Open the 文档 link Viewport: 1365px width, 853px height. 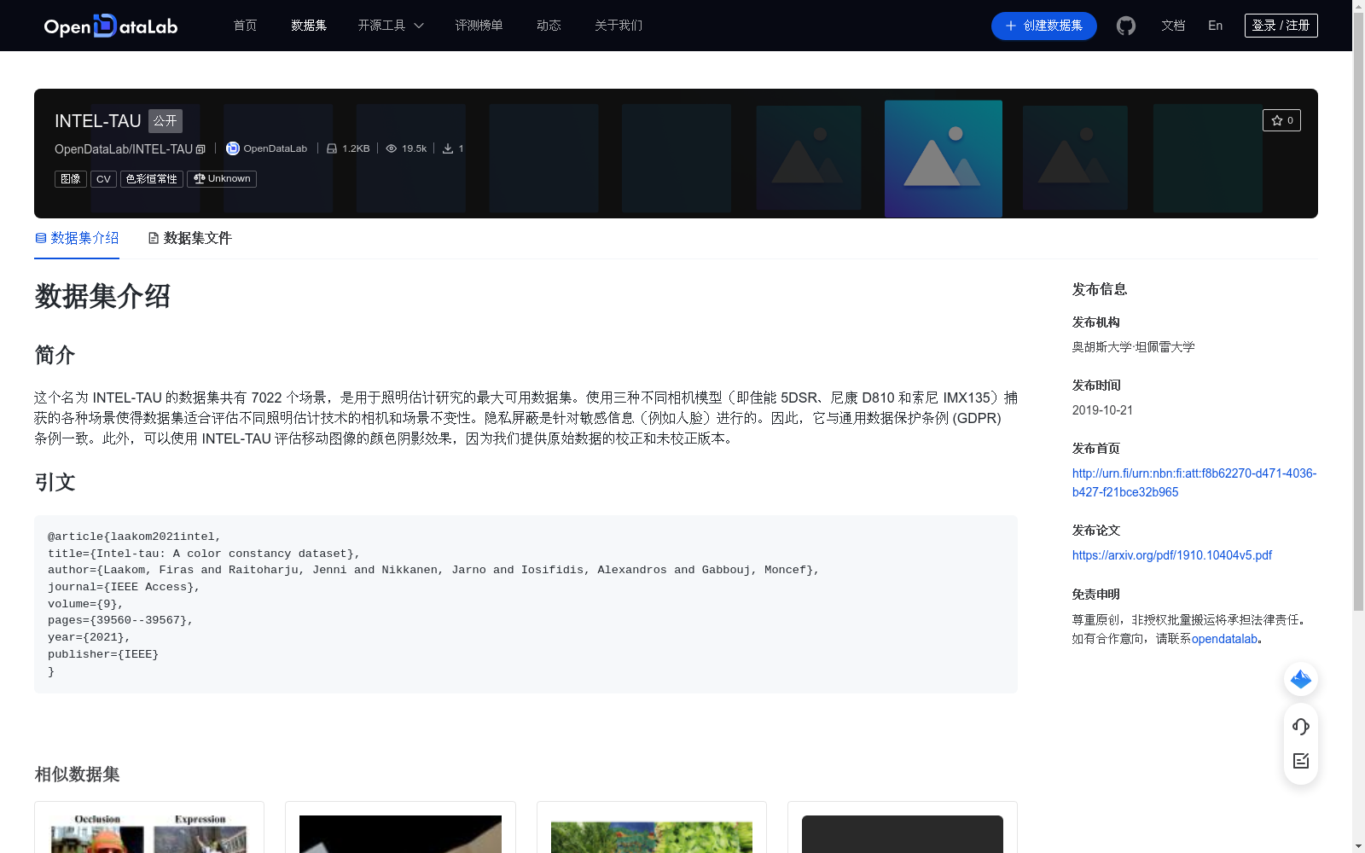pos(1173,26)
